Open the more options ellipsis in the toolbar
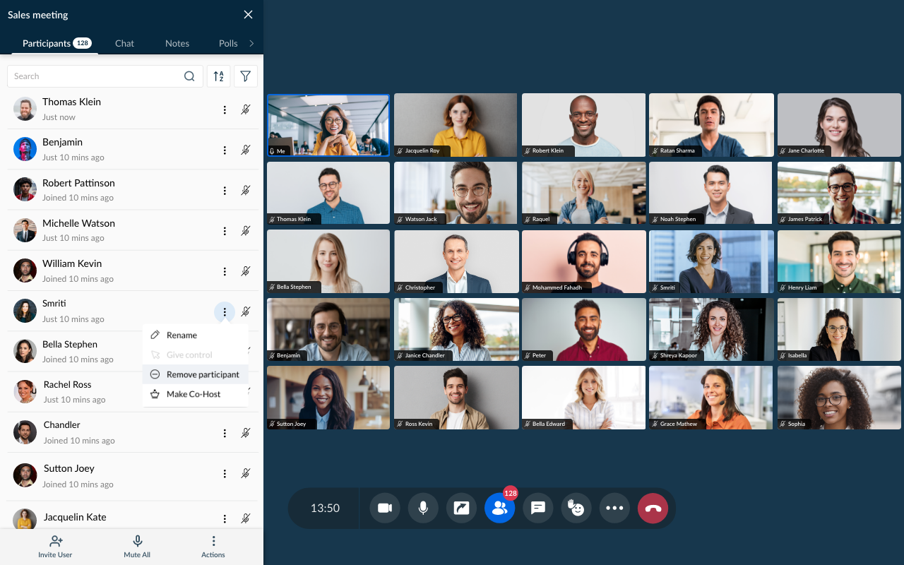The image size is (904, 565). tap(614, 508)
